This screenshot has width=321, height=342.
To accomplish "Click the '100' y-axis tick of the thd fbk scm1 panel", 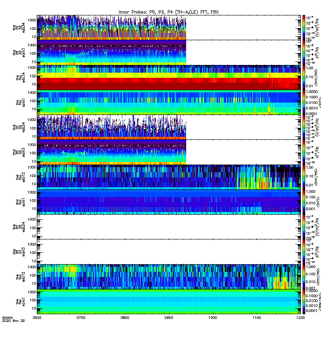I will point(33,200).
